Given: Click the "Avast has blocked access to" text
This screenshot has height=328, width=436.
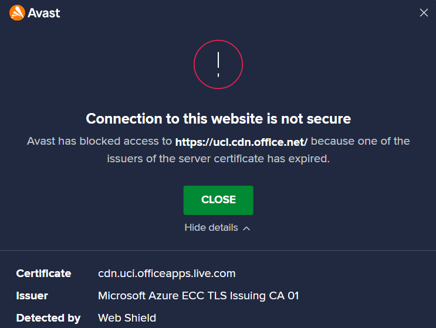Looking at the screenshot, I should (x=100, y=141).
